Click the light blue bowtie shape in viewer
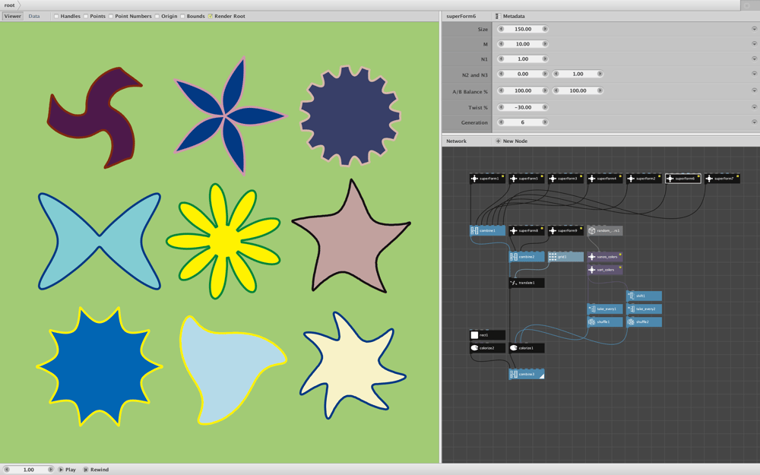 coord(100,241)
